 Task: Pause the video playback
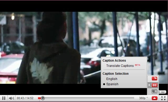[4, 98]
